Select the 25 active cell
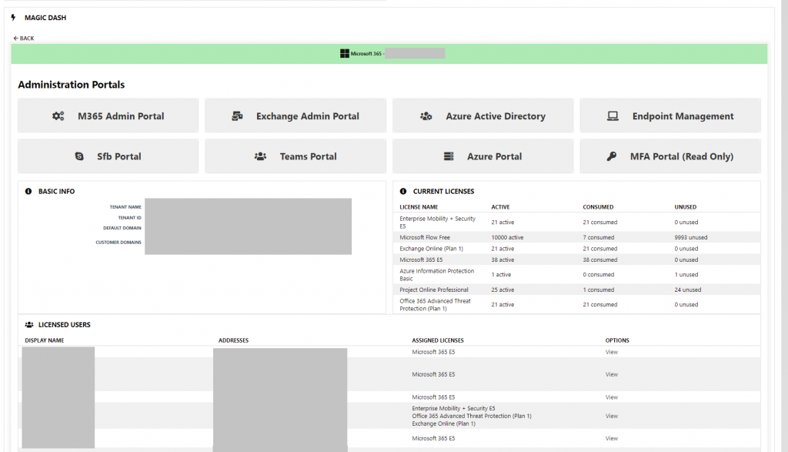 tap(503, 290)
